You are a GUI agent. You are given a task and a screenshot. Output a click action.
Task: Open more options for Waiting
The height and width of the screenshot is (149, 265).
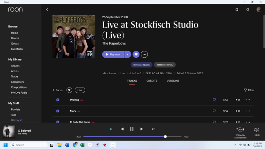[x=248, y=100]
